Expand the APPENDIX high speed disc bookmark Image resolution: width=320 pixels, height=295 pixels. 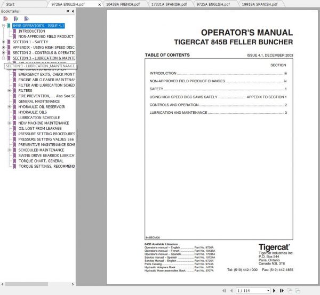pyautogui.click(x=4, y=47)
